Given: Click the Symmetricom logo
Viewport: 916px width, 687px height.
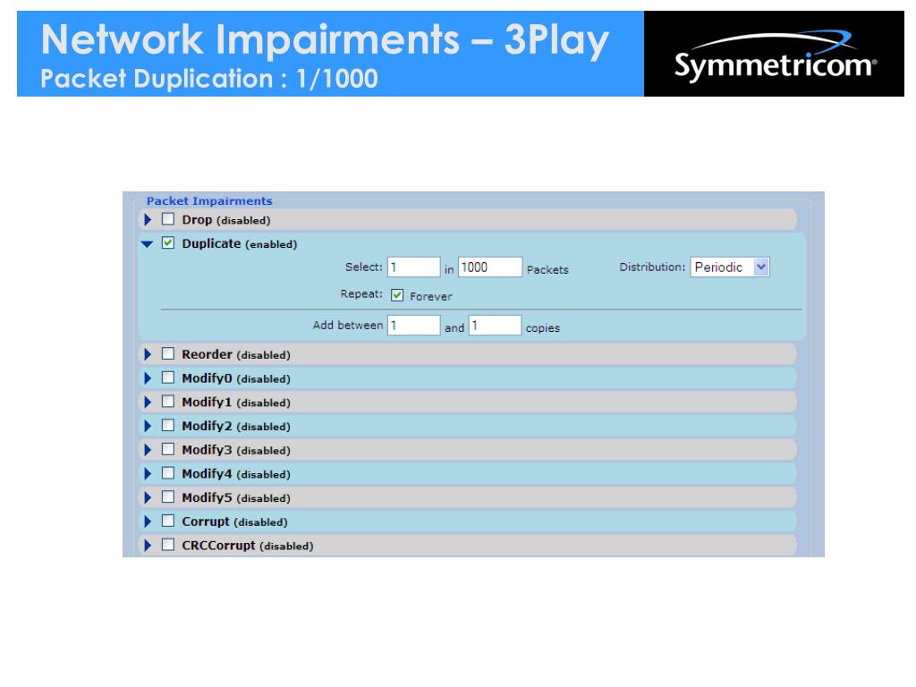Looking at the screenshot, I should point(775,56).
